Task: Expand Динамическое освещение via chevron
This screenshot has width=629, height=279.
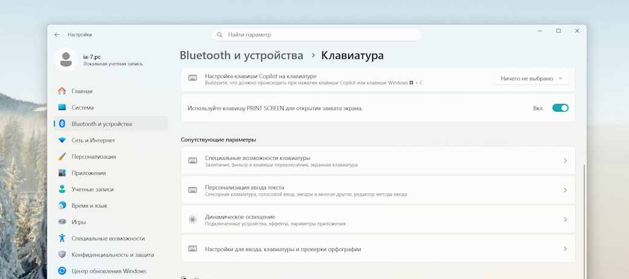Action: (565, 219)
